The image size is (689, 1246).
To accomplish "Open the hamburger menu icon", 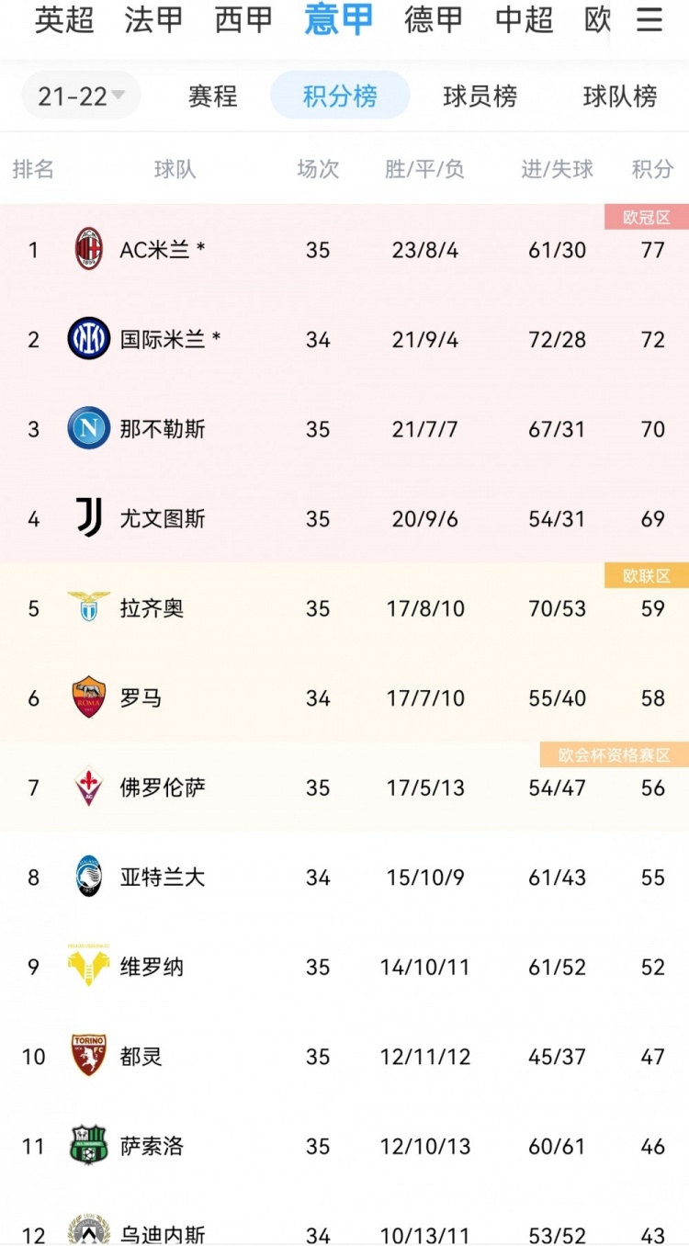I will pos(649,20).
